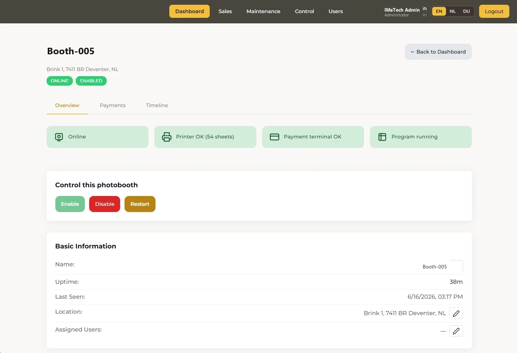Screen dimensions: 517x353
Task: Click the Printer OK (54 sheets) card
Action: tap(205, 137)
